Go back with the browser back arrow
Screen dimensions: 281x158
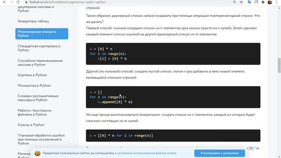4,2
